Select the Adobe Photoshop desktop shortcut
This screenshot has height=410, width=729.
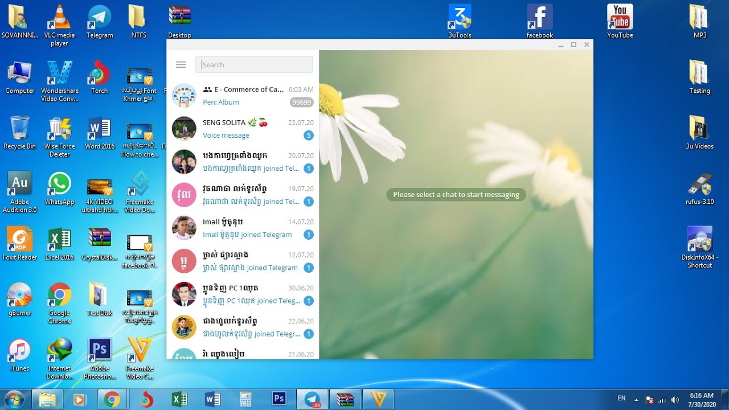tap(100, 358)
